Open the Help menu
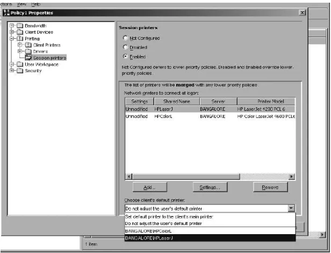The height and width of the screenshot is (253, 331). 35,4
